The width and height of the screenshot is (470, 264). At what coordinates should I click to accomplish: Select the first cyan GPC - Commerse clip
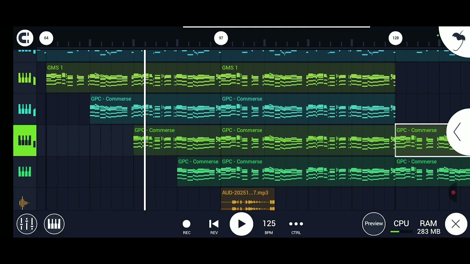click(x=155, y=109)
